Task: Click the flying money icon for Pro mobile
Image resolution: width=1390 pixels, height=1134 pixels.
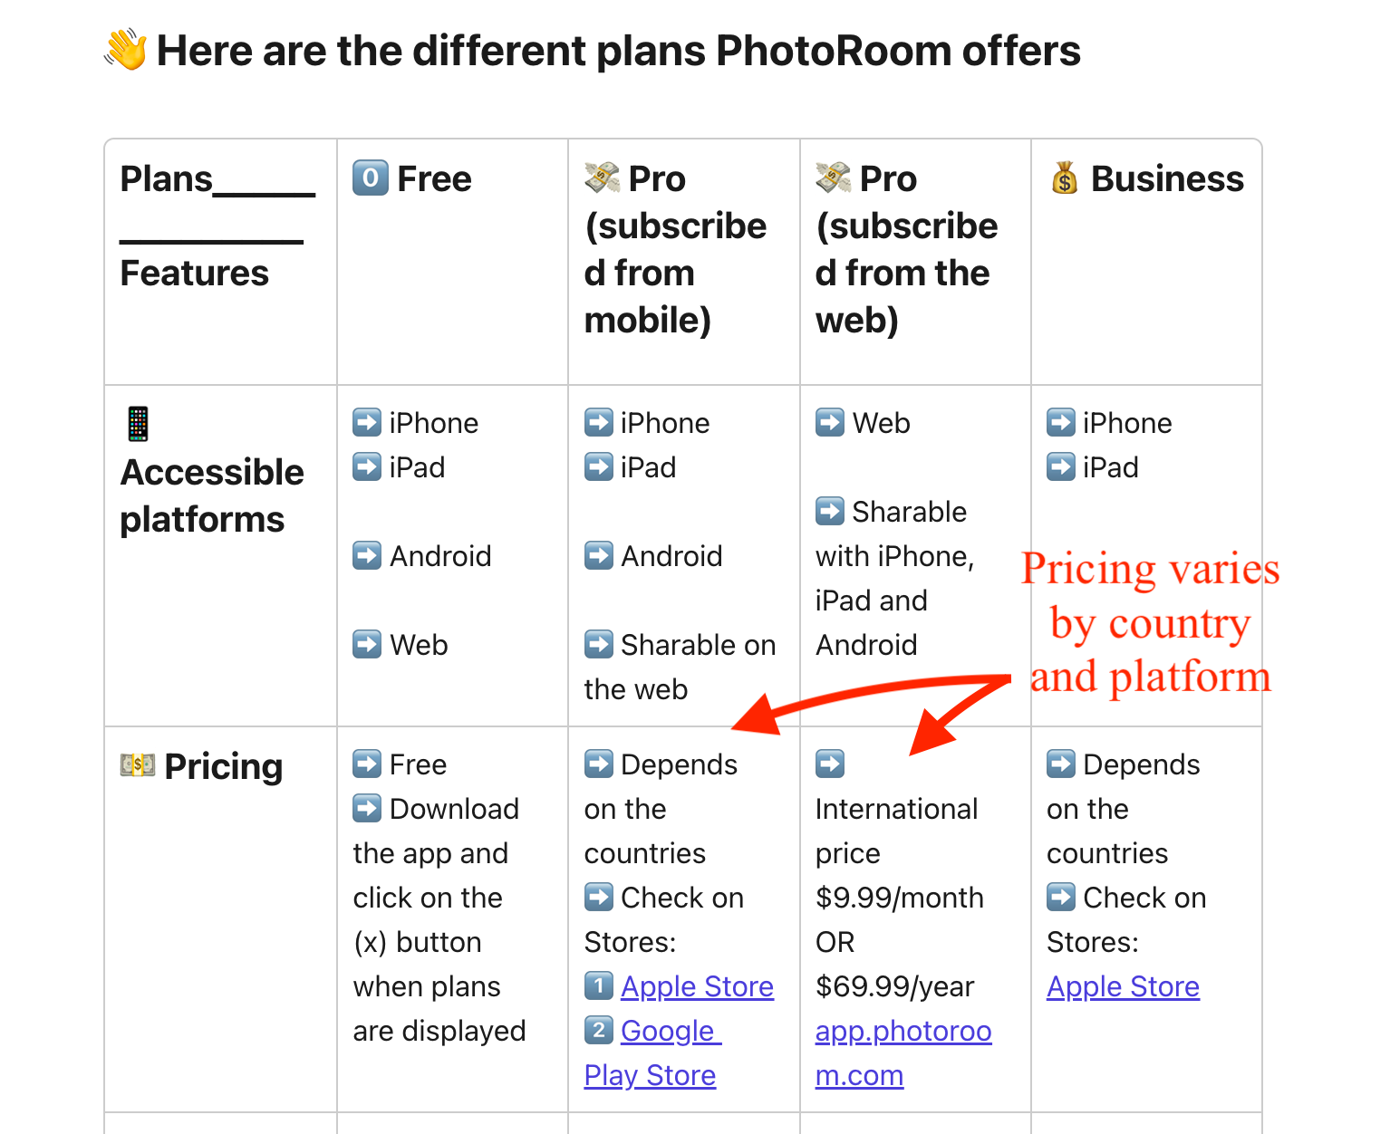Action: coord(602,178)
